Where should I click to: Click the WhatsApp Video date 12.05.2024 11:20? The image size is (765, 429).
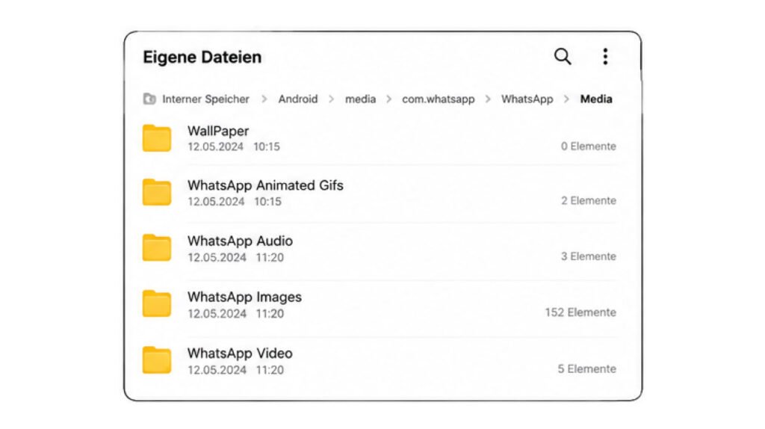235,370
